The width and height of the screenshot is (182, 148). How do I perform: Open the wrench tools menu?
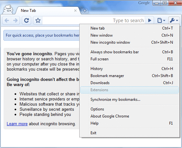tap(174, 21)
